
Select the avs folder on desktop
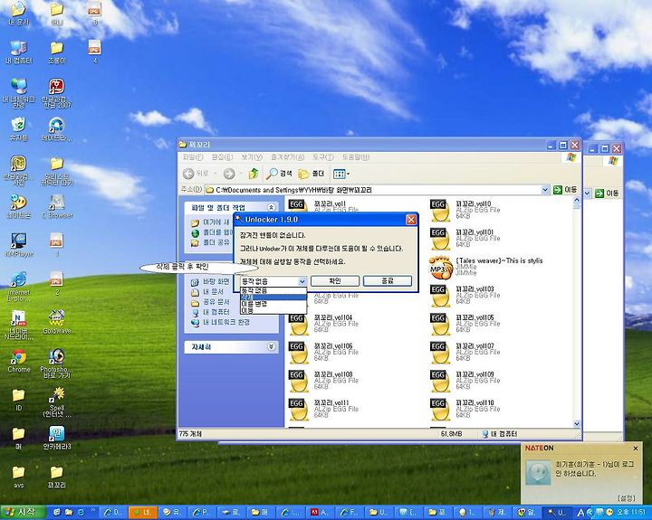pos(18,477)
